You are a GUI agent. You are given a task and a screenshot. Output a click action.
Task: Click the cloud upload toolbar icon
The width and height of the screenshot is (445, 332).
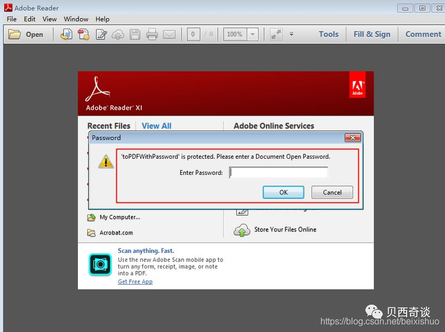(118, 35)
